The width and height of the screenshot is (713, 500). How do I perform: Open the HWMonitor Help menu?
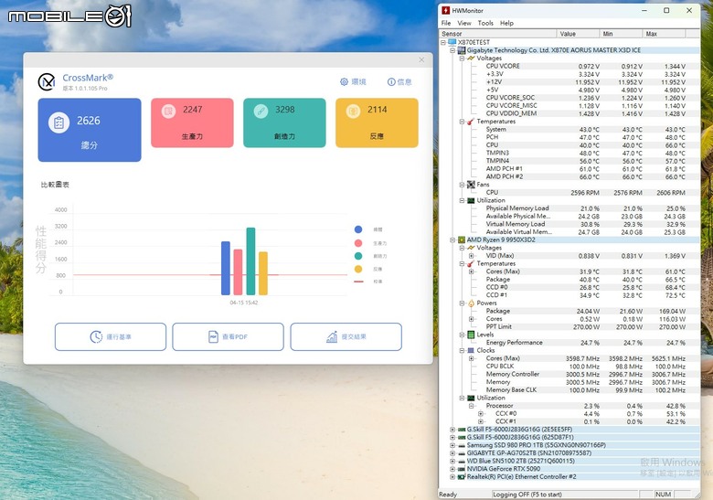pyautogui.click(x=506, y=23)
